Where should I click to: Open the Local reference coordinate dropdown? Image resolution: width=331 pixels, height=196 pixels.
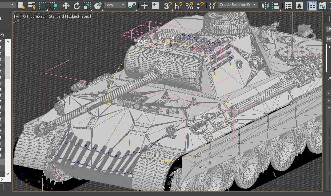click(115, 5)
